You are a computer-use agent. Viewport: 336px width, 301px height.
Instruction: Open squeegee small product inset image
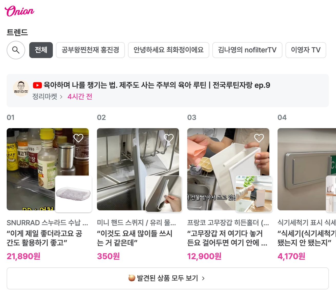pyautogui.click(x=164, y=194)
